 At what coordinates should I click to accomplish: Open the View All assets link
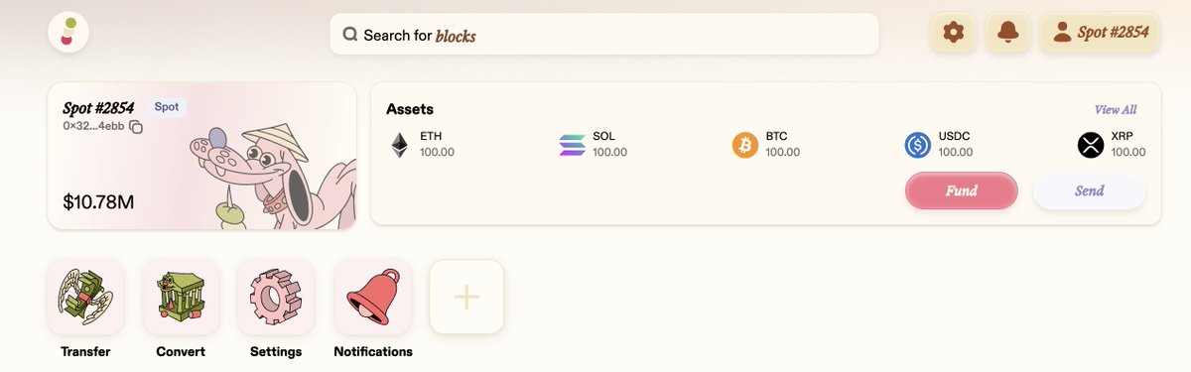pyautogui.click(x=1116, y=109)
